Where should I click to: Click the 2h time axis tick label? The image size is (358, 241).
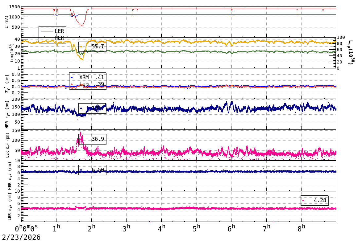tap(91, 228)
